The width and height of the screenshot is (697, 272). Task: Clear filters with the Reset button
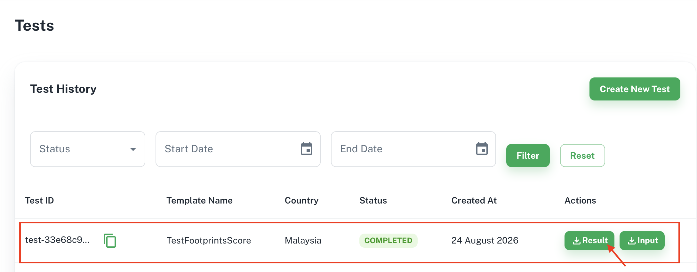point(582,156)
